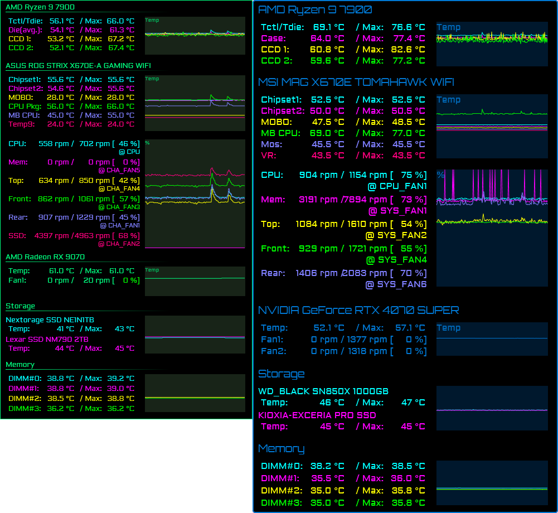Screen dimensions: 558x513
Task: Click the ASUS ROG STRIX X670E-A GAMING WIFI heading
Action: click(x=78, y=65)
